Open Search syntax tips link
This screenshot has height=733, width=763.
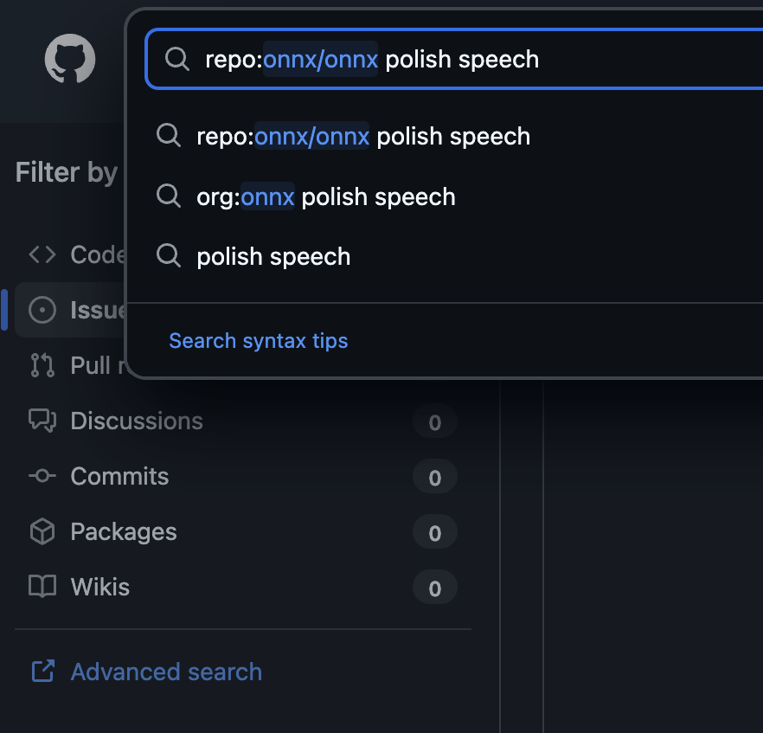click(258, 341)
